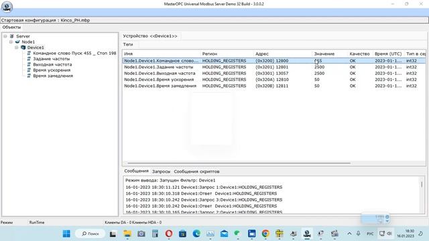Select the Node1.Device1.Время замедления table row
Screen dimensions: 429x241
[x=274, y=86]
